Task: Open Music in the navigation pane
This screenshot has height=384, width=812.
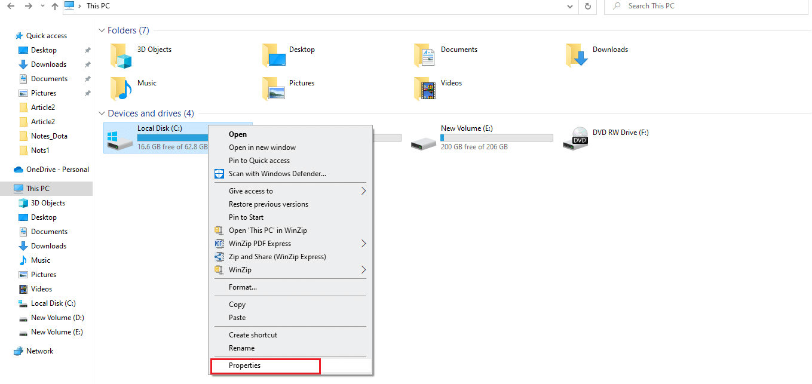Action: (x=41, y=260)
